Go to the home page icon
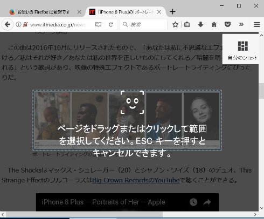Image resolution: width=264 pixels, height=219 pixels. 214,24
